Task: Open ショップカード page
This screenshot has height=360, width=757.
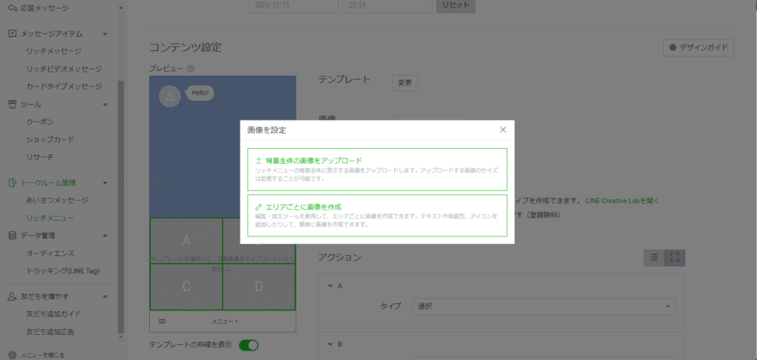Action: point(50,139)
